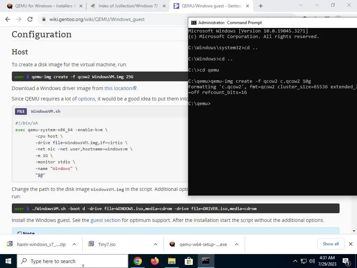Click the browser forward arrow
The image size is (357, 268).
(x=19, y=19)
